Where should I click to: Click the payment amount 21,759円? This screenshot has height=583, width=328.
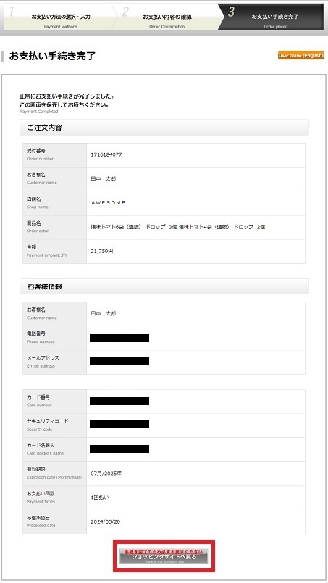coord(102,252)
